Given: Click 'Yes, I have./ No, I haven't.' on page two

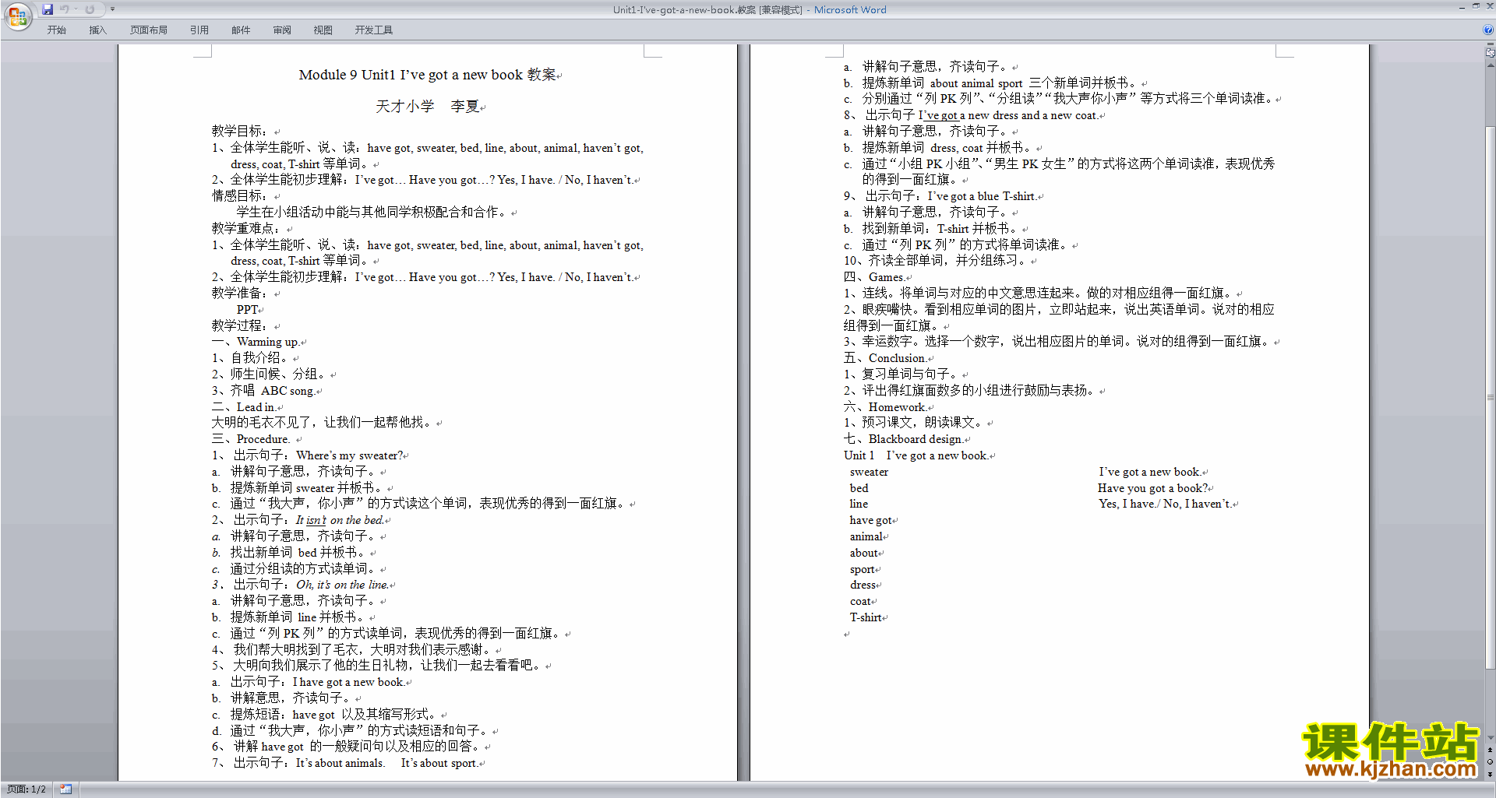Looking at the screenshot, I should pos(1166,504).
